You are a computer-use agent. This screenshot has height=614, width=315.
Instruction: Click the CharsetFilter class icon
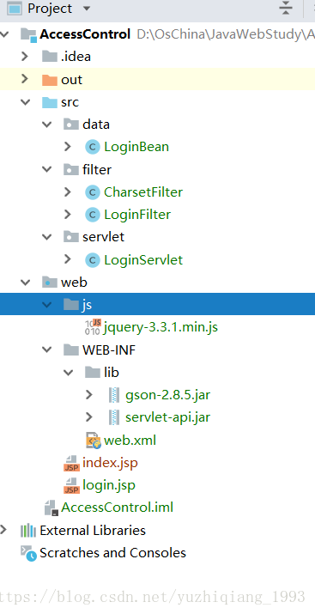pyautogui.click(x=93, y=192)
